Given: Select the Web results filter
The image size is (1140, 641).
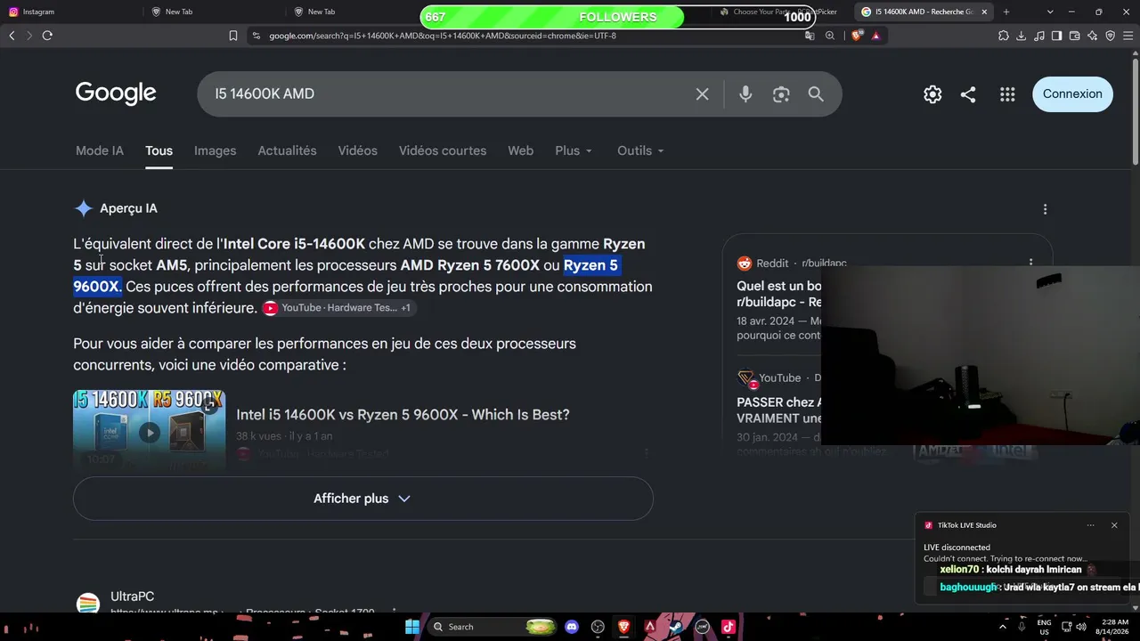Looking at the screenshot, I should (520, 150).
